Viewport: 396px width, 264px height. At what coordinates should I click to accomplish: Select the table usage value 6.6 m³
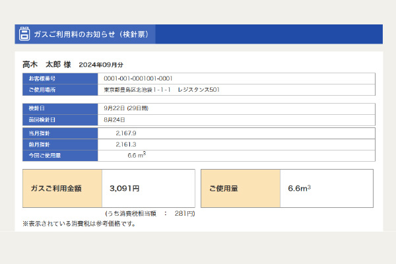137,155
